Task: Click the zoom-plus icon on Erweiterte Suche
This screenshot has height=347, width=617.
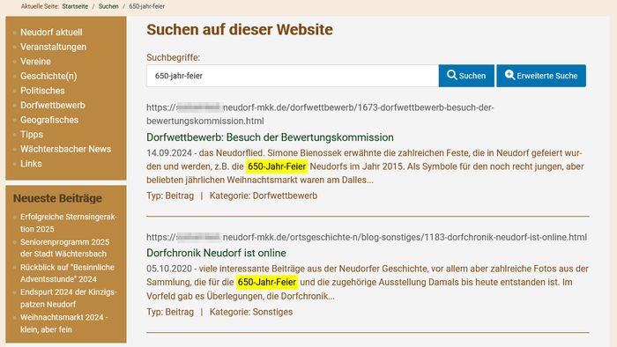Action: (509, 75)
